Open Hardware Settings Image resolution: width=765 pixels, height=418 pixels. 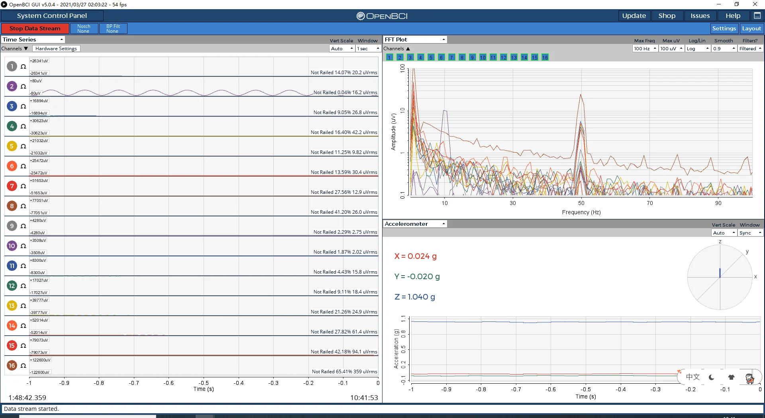(56, 49)
